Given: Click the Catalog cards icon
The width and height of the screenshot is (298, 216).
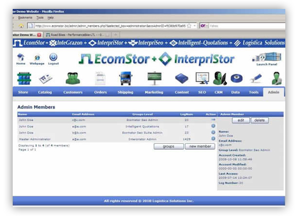Looking at the screenshot, I should 45,78.
